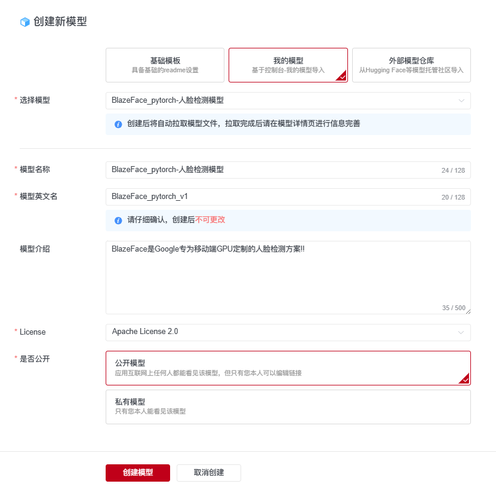This screenshot has height=493, width=496.
Task: Switch to 我的模型 import option
Action: coord(288,65)
